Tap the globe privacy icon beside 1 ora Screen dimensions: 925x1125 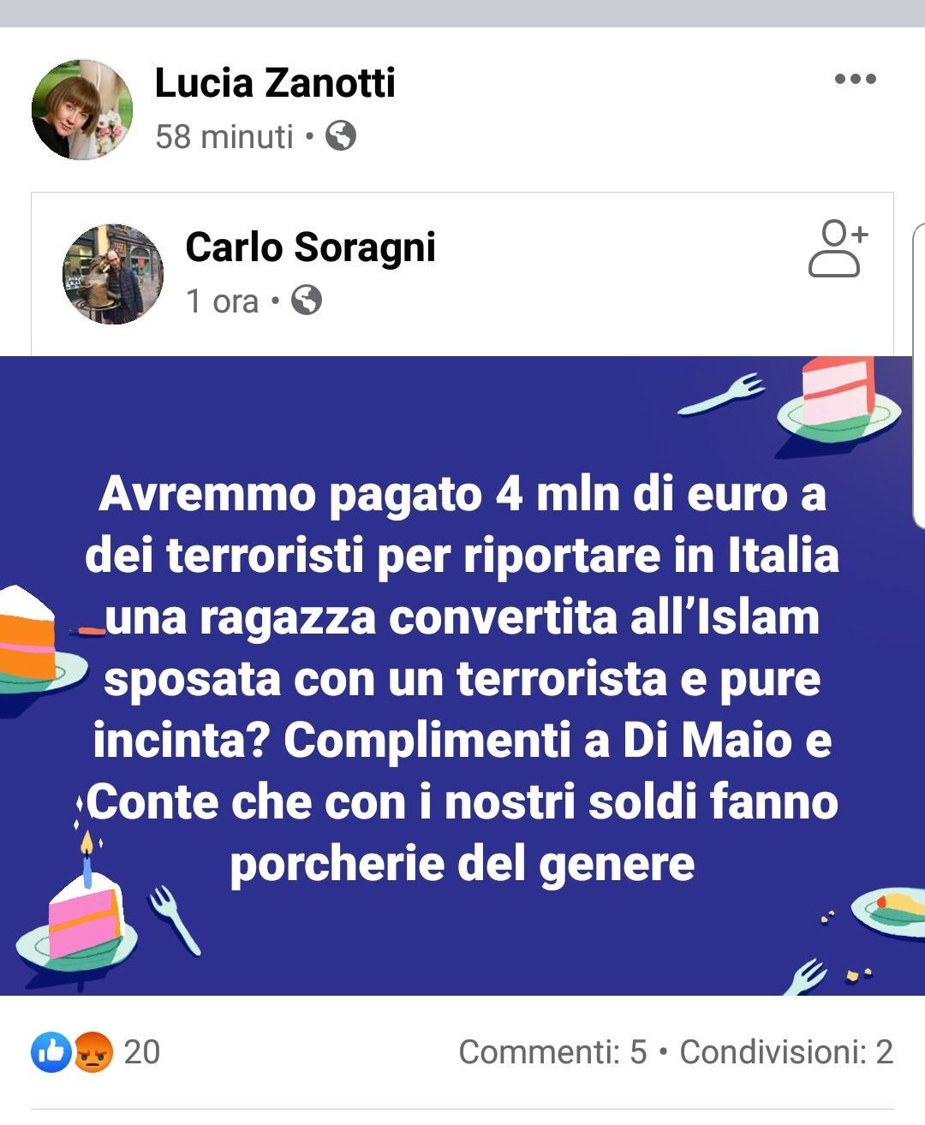pos(307,301)
